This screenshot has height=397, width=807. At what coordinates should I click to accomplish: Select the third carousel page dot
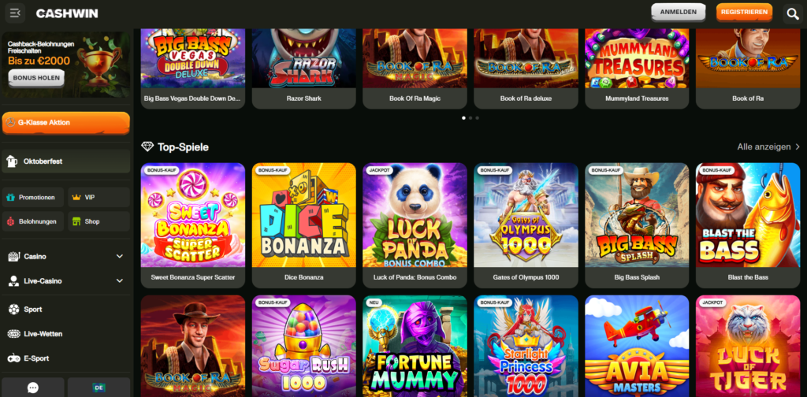477,118
